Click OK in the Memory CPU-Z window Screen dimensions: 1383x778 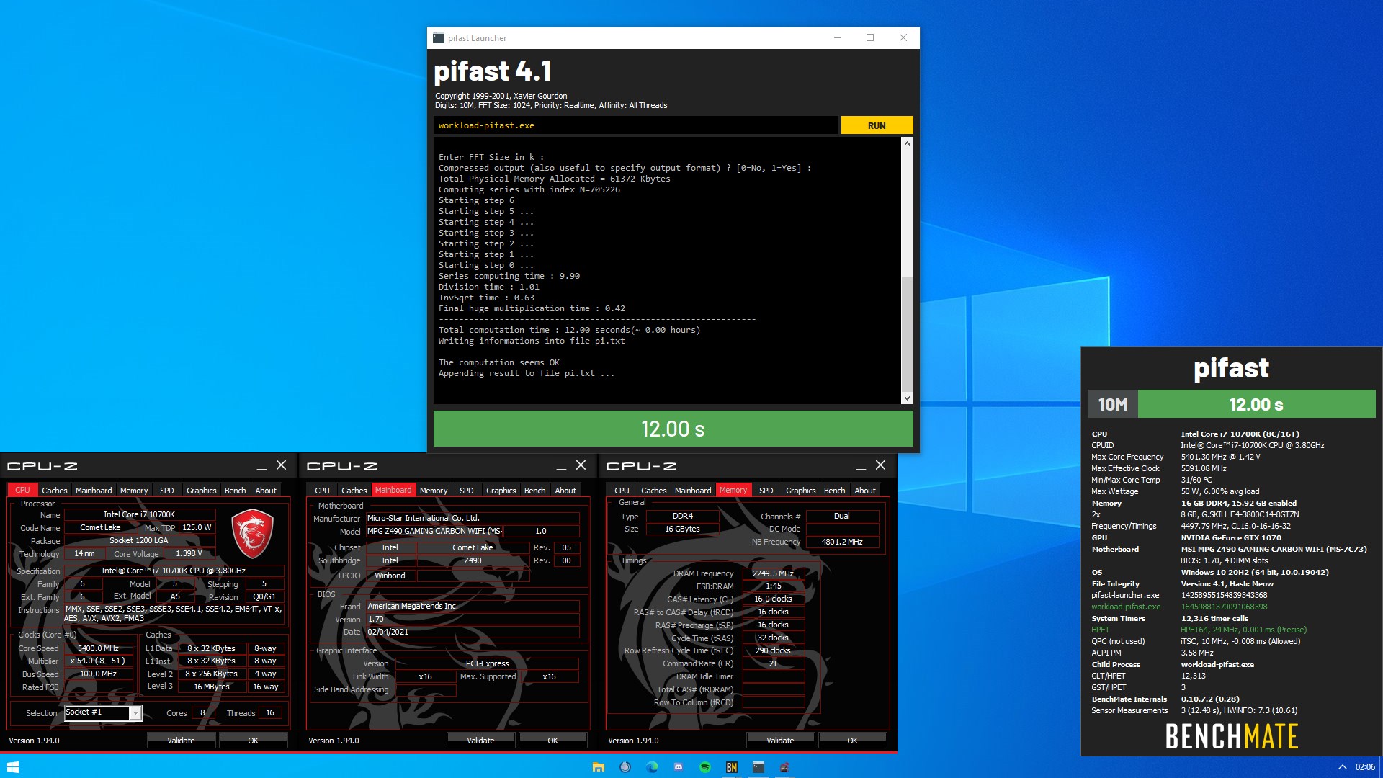click(x=853, y=741)
